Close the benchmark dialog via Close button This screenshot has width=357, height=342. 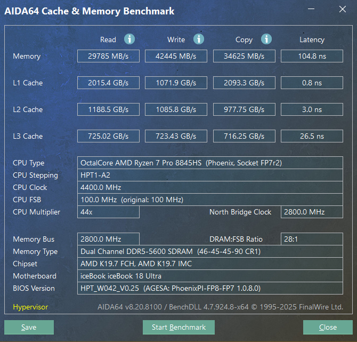click(x=328, y=327)
